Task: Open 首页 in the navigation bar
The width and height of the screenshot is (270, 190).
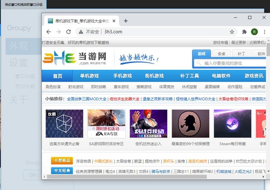Action: (x=57, y=76)
